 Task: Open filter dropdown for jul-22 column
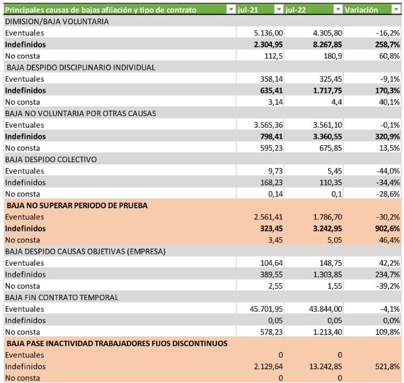pyautogui.click(x=338, y=10)
